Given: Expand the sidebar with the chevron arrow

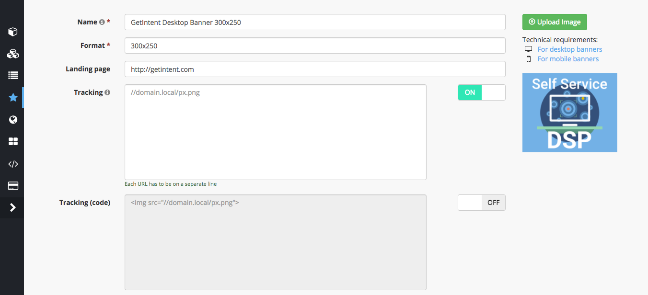Looking at the screenshot, I should pyautogui.click(x=13, y=207).
